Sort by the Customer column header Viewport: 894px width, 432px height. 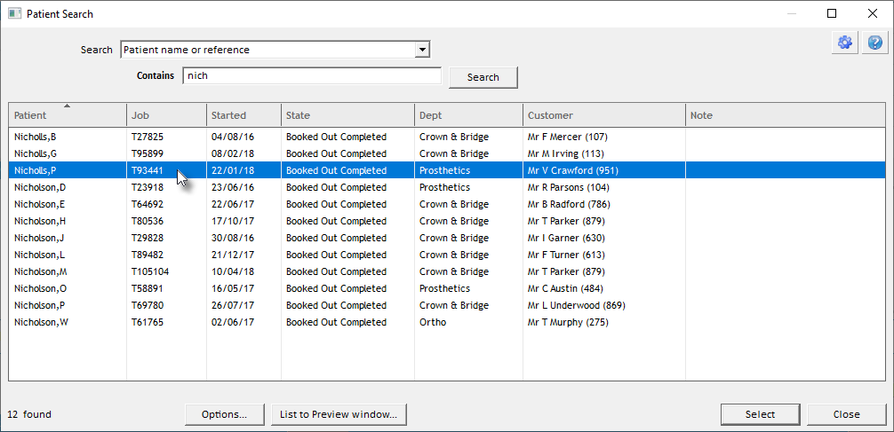(603, 115)
